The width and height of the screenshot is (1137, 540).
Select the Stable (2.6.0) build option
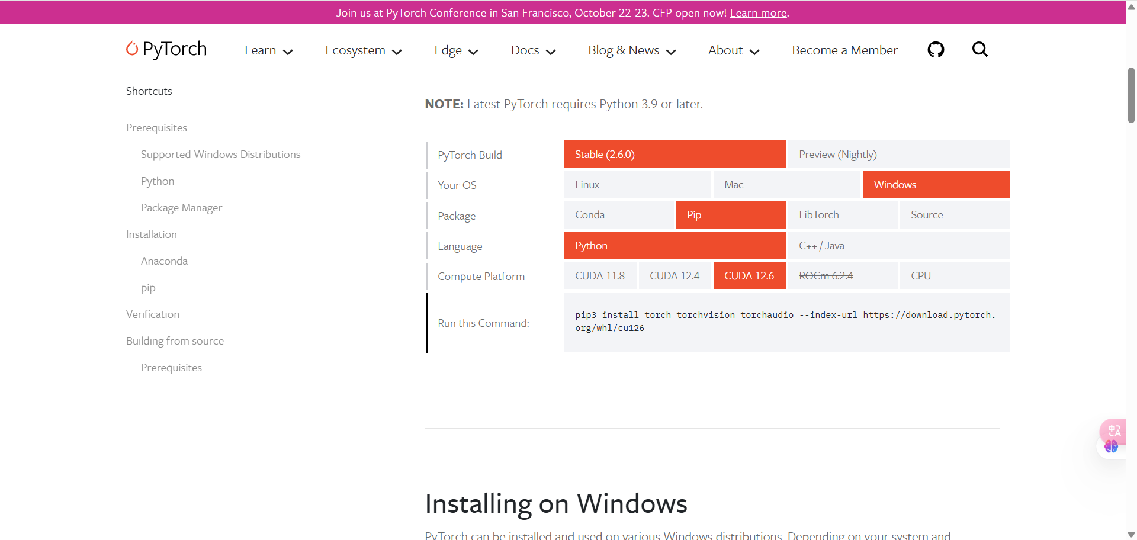[675, 154]
